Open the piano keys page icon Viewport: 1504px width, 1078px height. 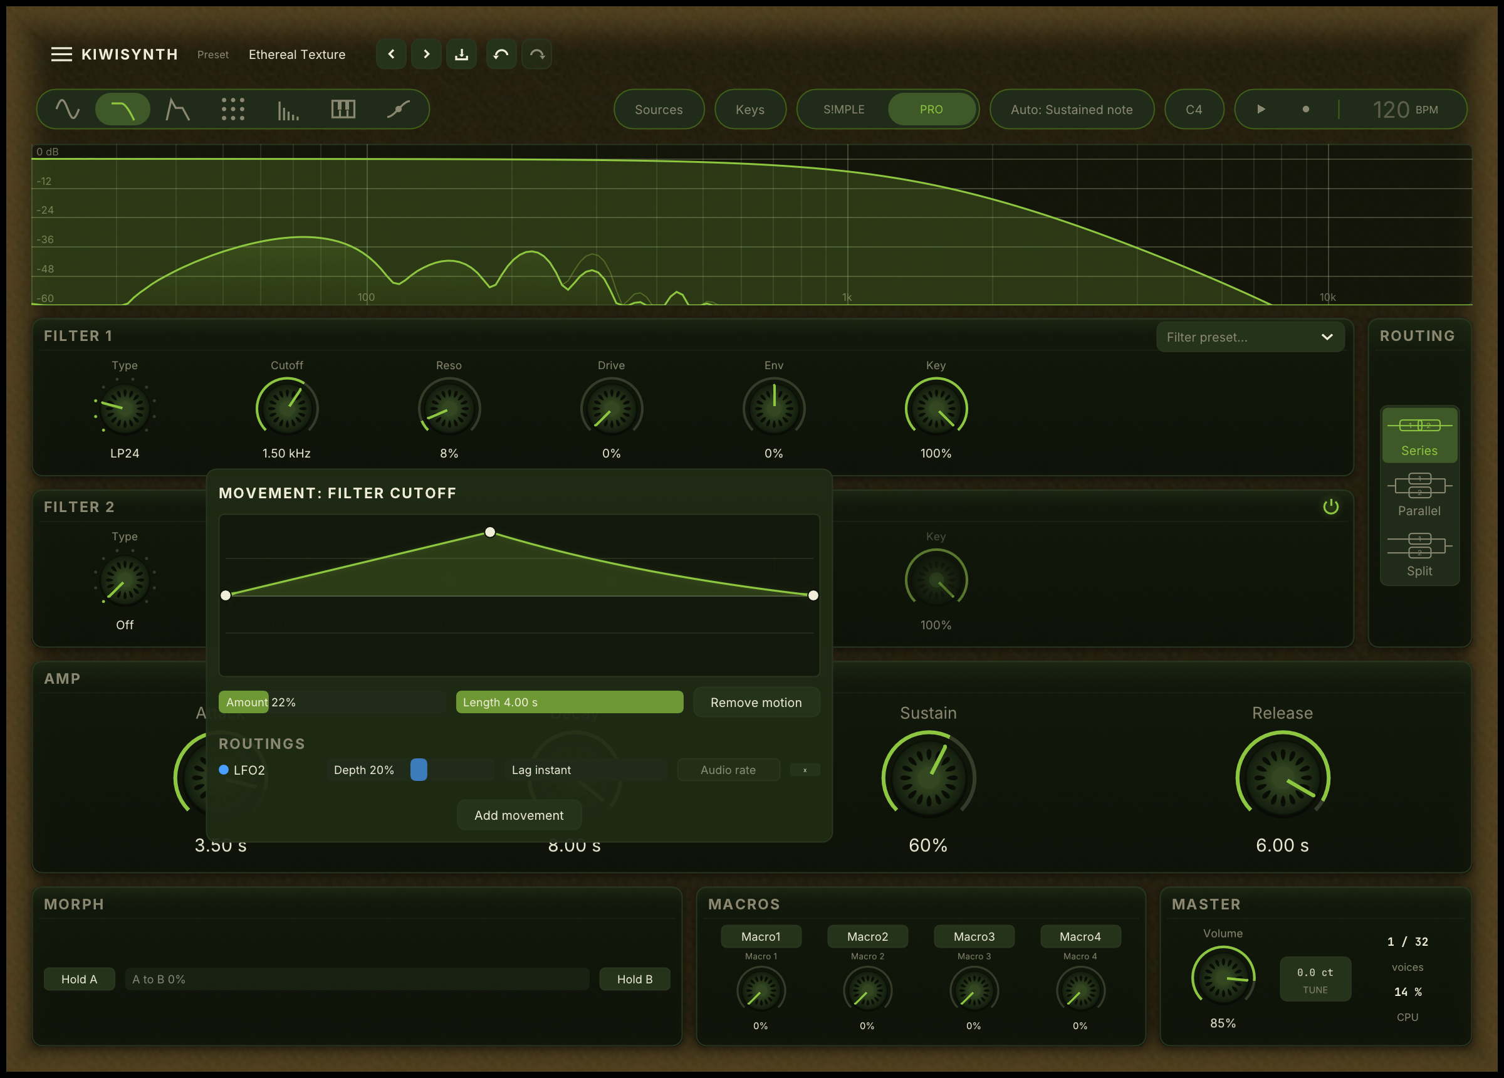pos(343,110)
